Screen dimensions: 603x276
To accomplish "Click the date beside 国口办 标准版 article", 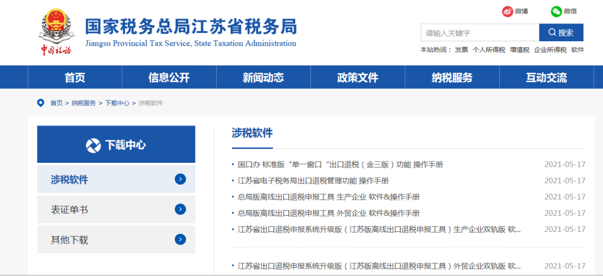I will (x=564, y=164).
